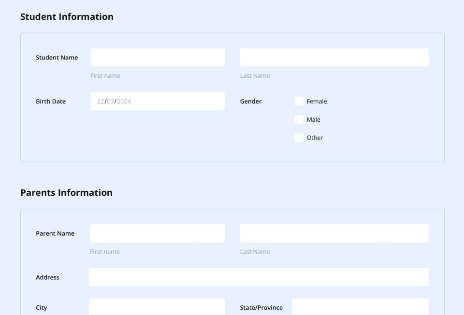This screenshot has height=315, width=464.
Task: Select the month value in Birth Date
Action: tap(111, 101)
